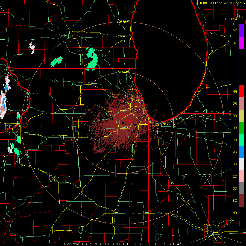
Task: Click the DS legend label
Action: pyautogui.click(x=235, y=164)
